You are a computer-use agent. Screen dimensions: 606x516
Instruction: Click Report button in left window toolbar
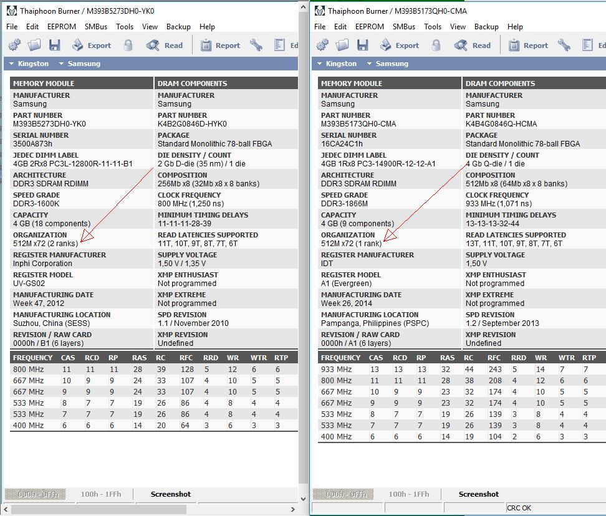coord(220,45)
